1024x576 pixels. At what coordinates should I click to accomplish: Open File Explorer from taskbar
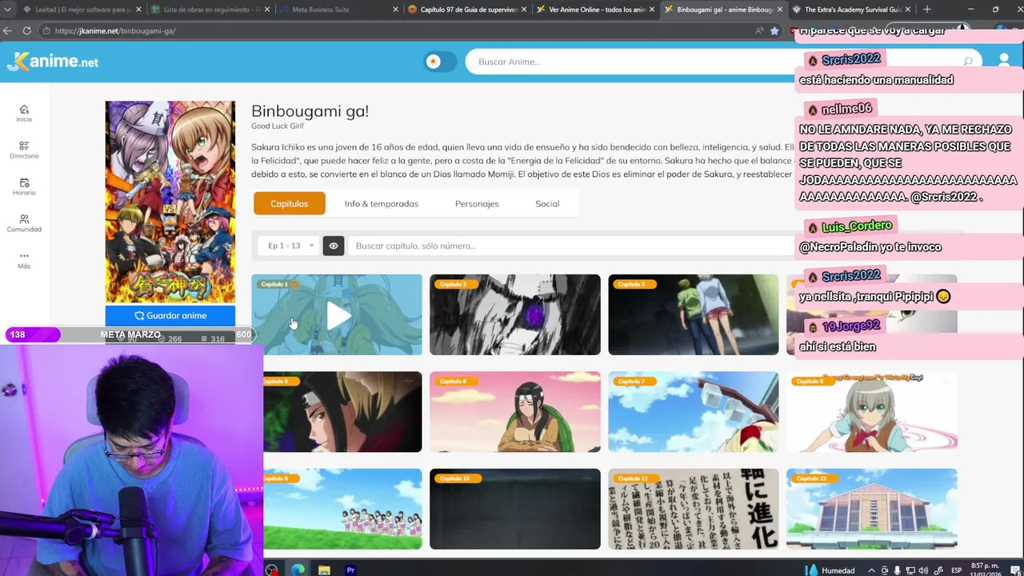(x=324, y=570)
